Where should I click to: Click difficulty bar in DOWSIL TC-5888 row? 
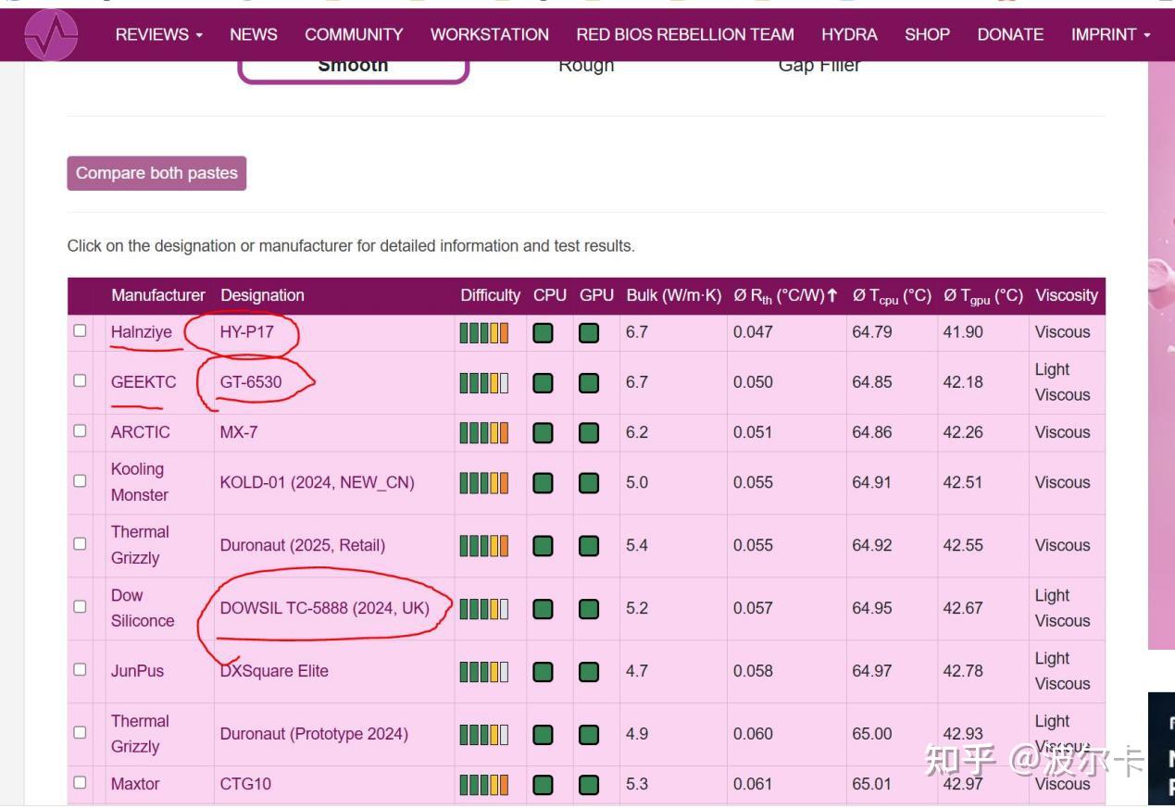[484, 608]
